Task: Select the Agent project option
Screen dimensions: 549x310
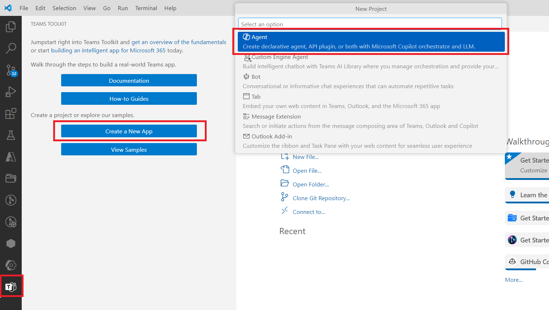Action: click(x=371, y=42)
